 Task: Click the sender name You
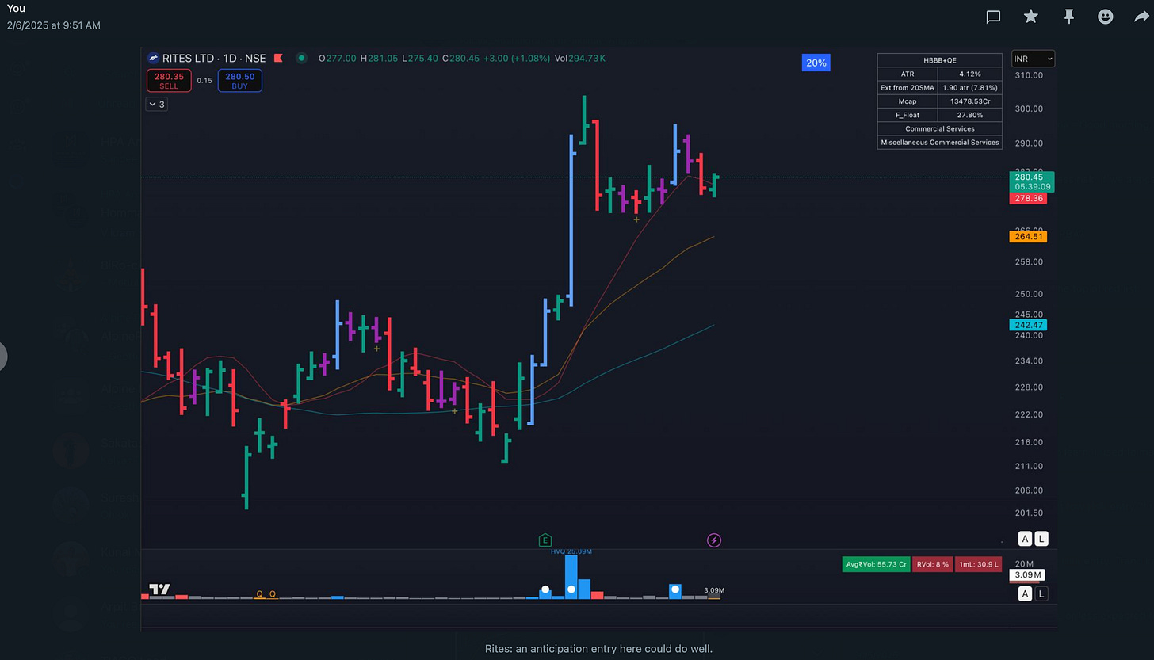pos(16,8)
